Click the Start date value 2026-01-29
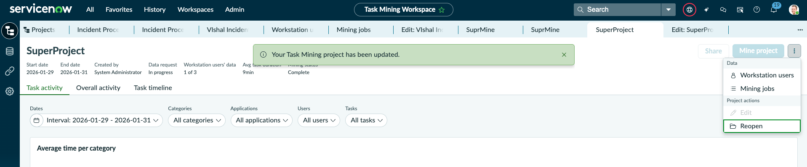Viewport: 807px width, 167px height. [x=40, y=72]
